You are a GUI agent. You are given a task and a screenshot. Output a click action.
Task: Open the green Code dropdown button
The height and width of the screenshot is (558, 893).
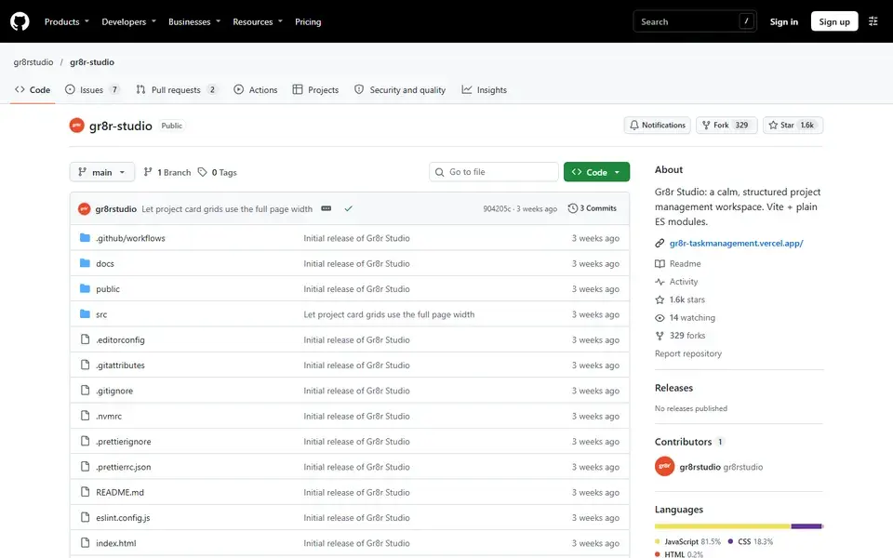[x=596, y=172]
